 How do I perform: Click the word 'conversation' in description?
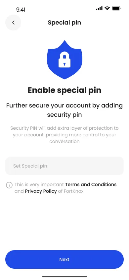(64, 141)
